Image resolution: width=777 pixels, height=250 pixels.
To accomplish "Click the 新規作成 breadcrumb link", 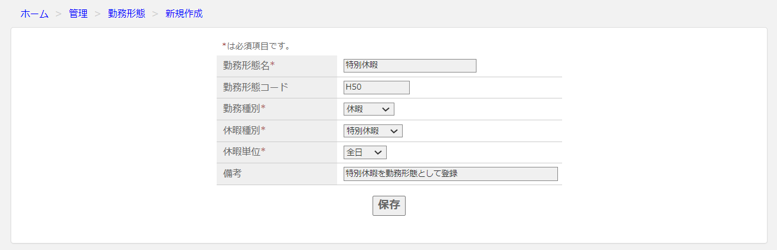I will click(x=184, y=14).
